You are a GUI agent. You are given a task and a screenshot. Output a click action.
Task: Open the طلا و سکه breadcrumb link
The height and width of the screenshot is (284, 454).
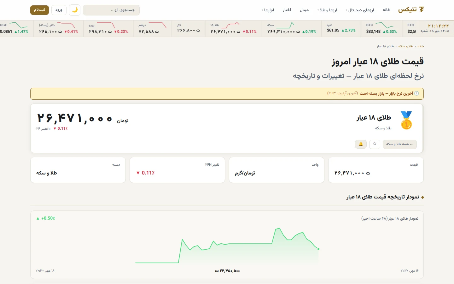[x=406, y=46]
